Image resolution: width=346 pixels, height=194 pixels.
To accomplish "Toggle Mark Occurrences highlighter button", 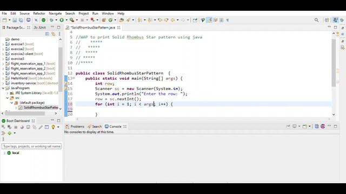I will [209, 20].
